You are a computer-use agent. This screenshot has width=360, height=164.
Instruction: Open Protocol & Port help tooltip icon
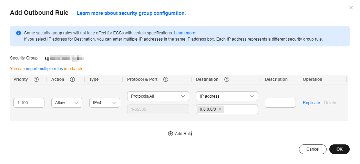[166, 79]
